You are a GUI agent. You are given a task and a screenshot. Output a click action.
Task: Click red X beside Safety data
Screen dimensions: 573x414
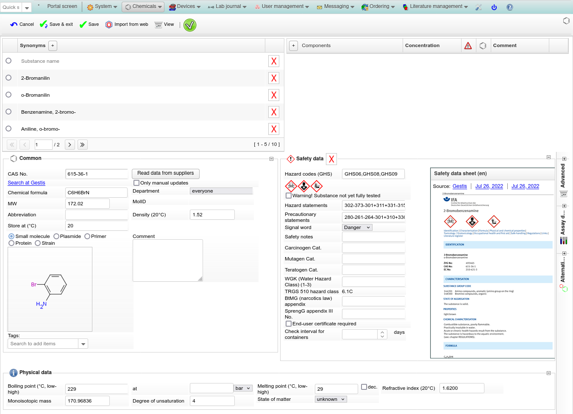click(x=331, y=159)
